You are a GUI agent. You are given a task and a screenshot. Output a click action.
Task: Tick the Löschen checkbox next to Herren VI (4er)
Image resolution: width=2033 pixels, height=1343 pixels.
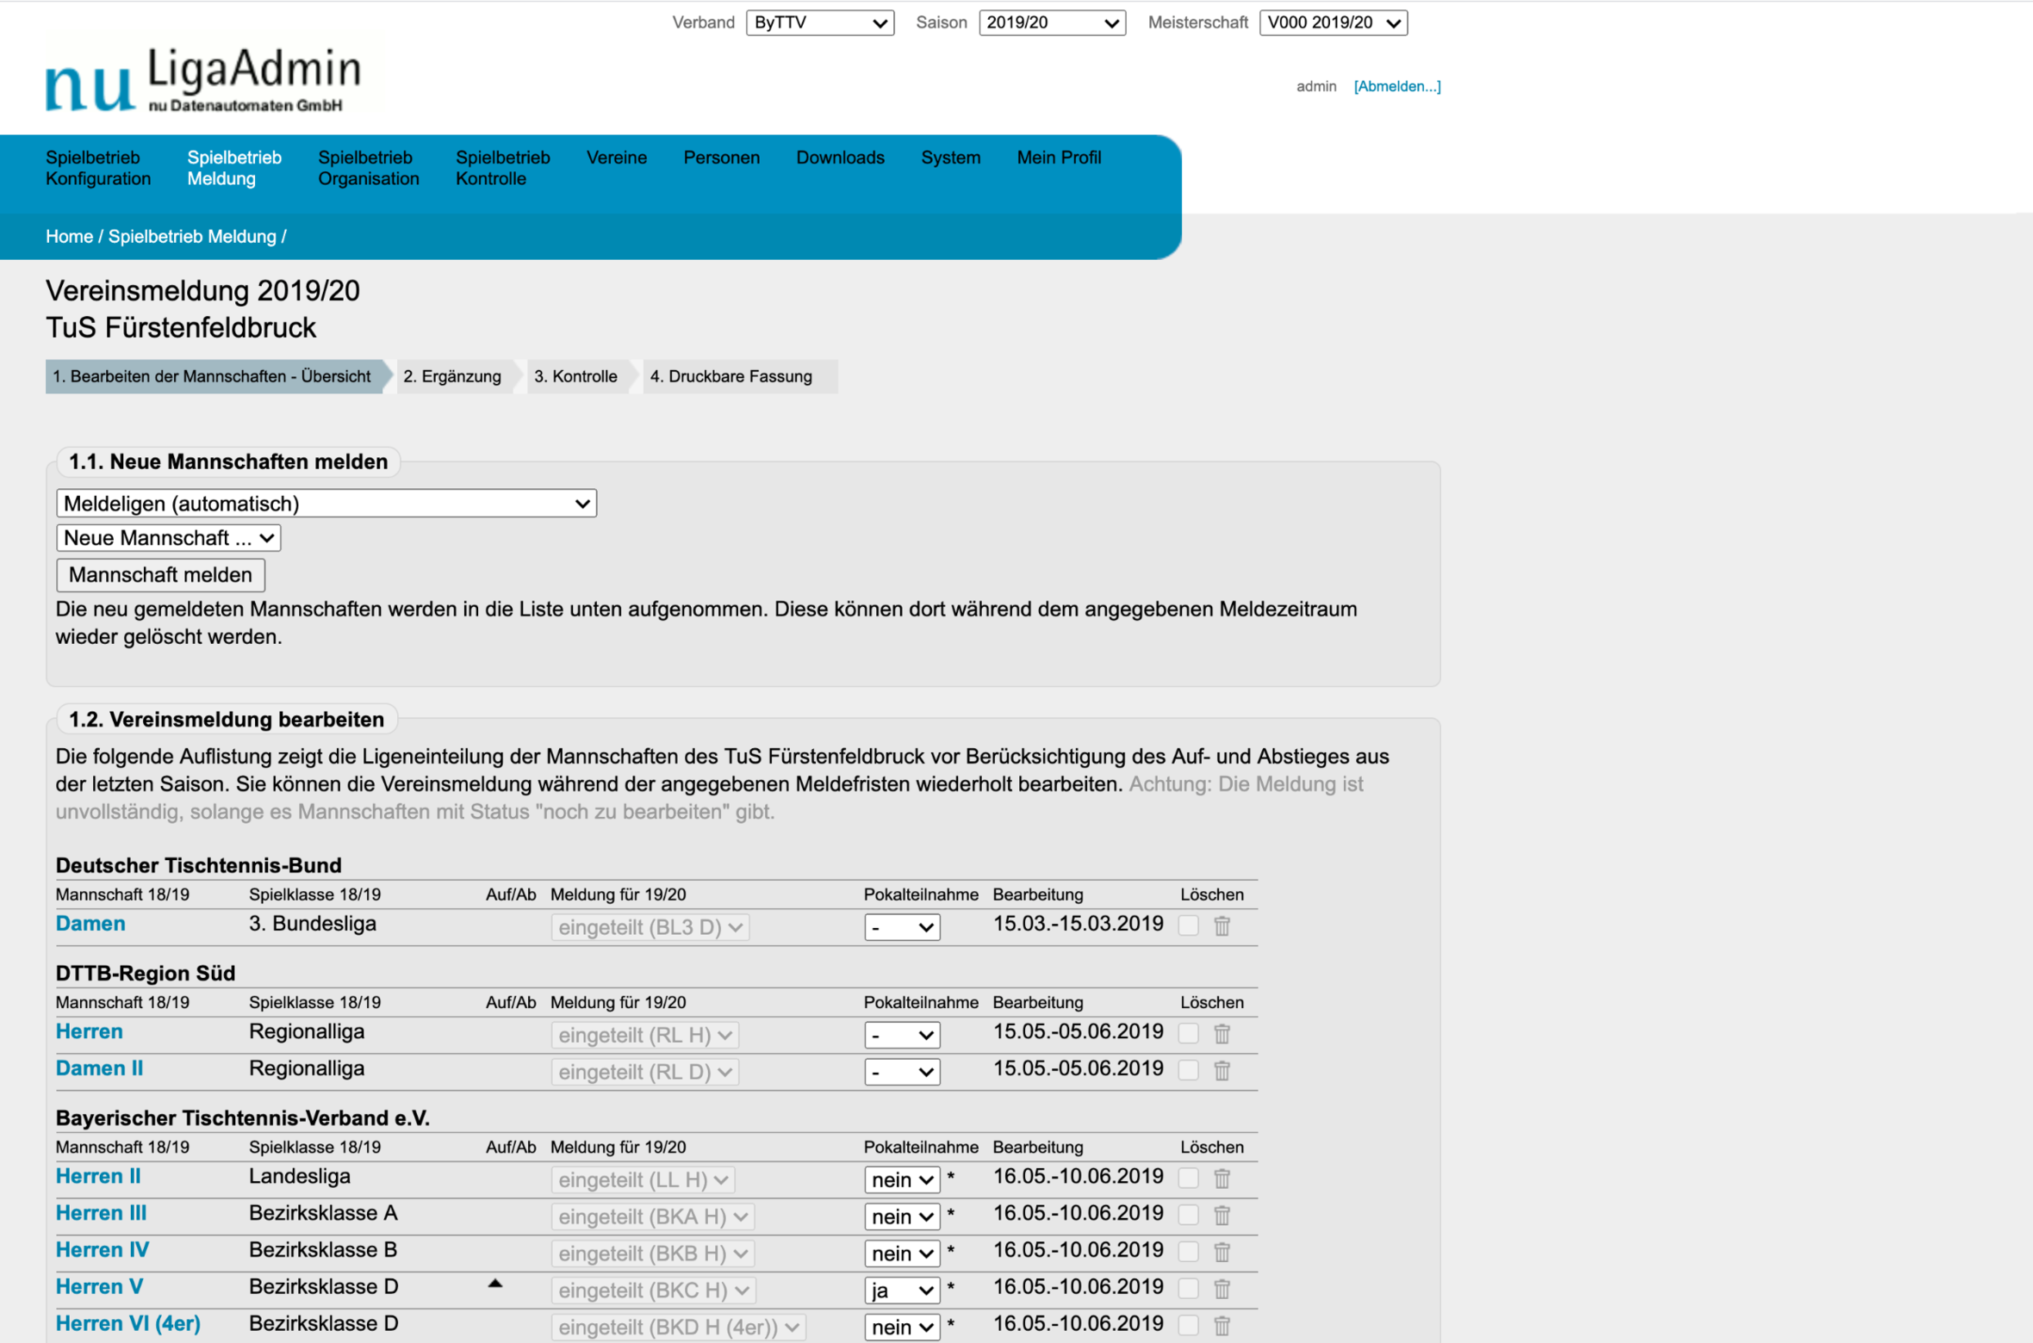pos(1189,1326)
